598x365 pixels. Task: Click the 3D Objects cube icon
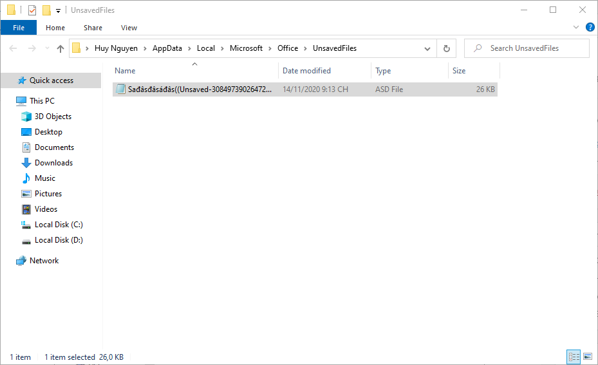26,117
